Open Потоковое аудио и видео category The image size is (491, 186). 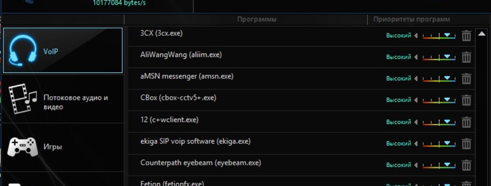(62, 99)
